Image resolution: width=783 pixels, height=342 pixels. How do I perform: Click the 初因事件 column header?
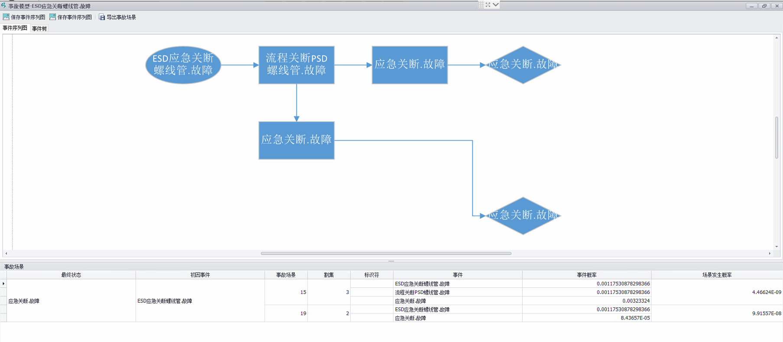click(200, 275)
